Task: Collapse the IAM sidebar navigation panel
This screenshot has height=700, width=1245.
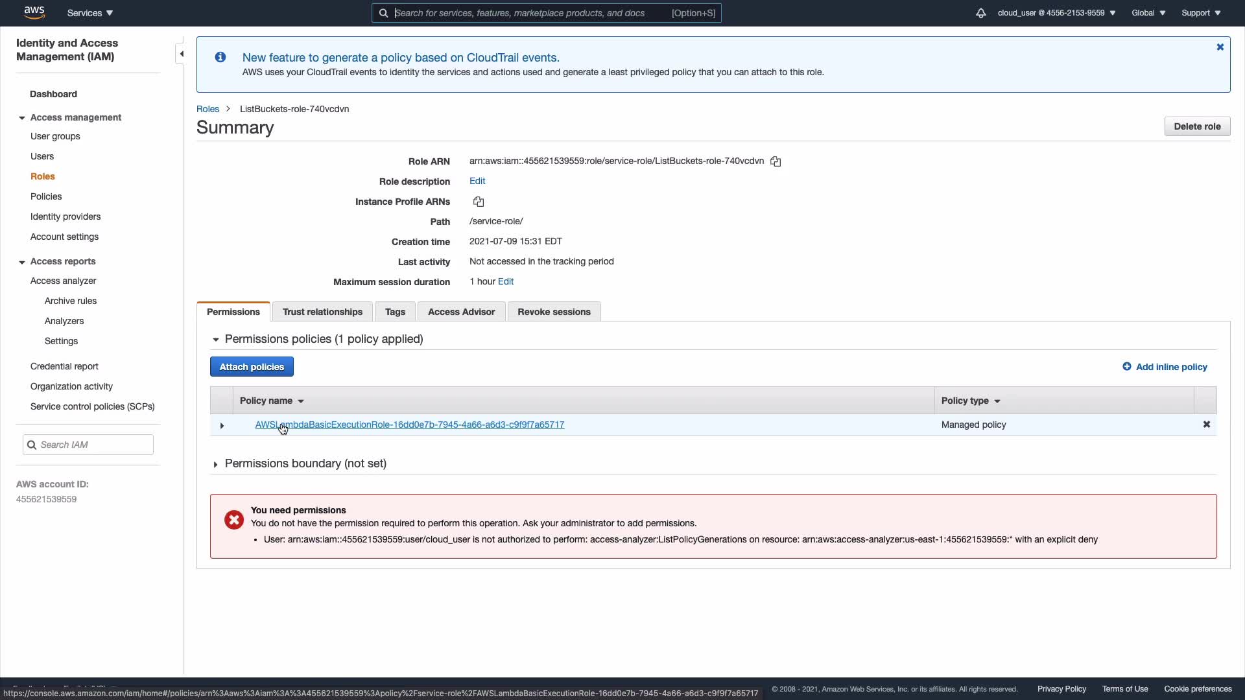Action: pyautogui.click(x=181, y=54)
